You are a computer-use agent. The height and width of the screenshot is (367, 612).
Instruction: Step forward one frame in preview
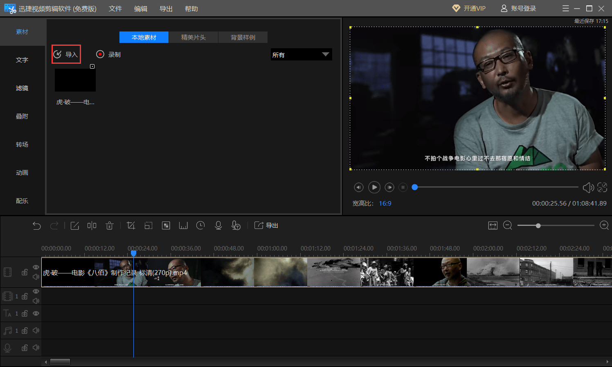[389, 187]
